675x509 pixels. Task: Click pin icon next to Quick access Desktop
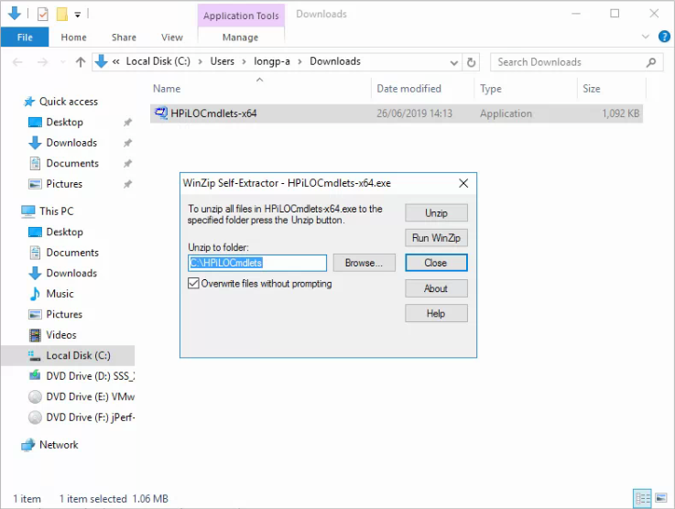click(127, 123)
